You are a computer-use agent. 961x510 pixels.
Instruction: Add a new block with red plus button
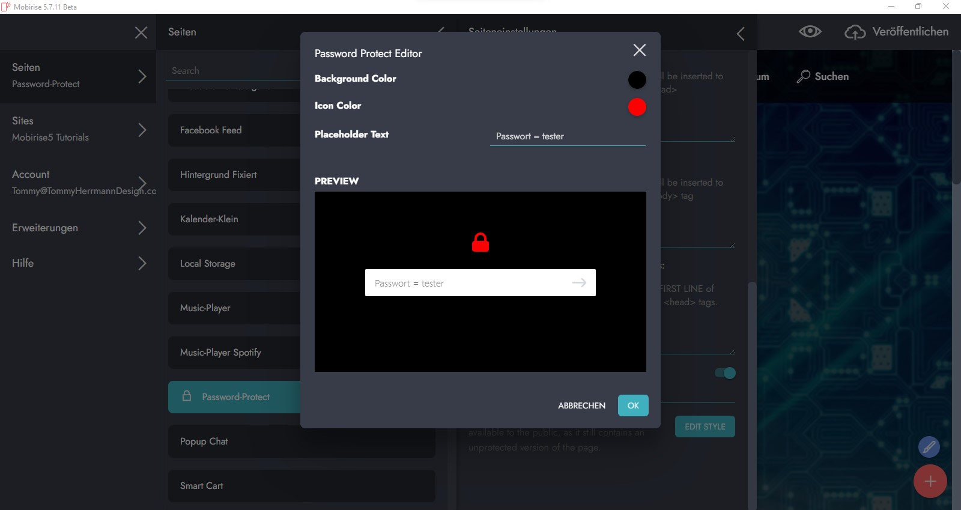coord(930,481)
